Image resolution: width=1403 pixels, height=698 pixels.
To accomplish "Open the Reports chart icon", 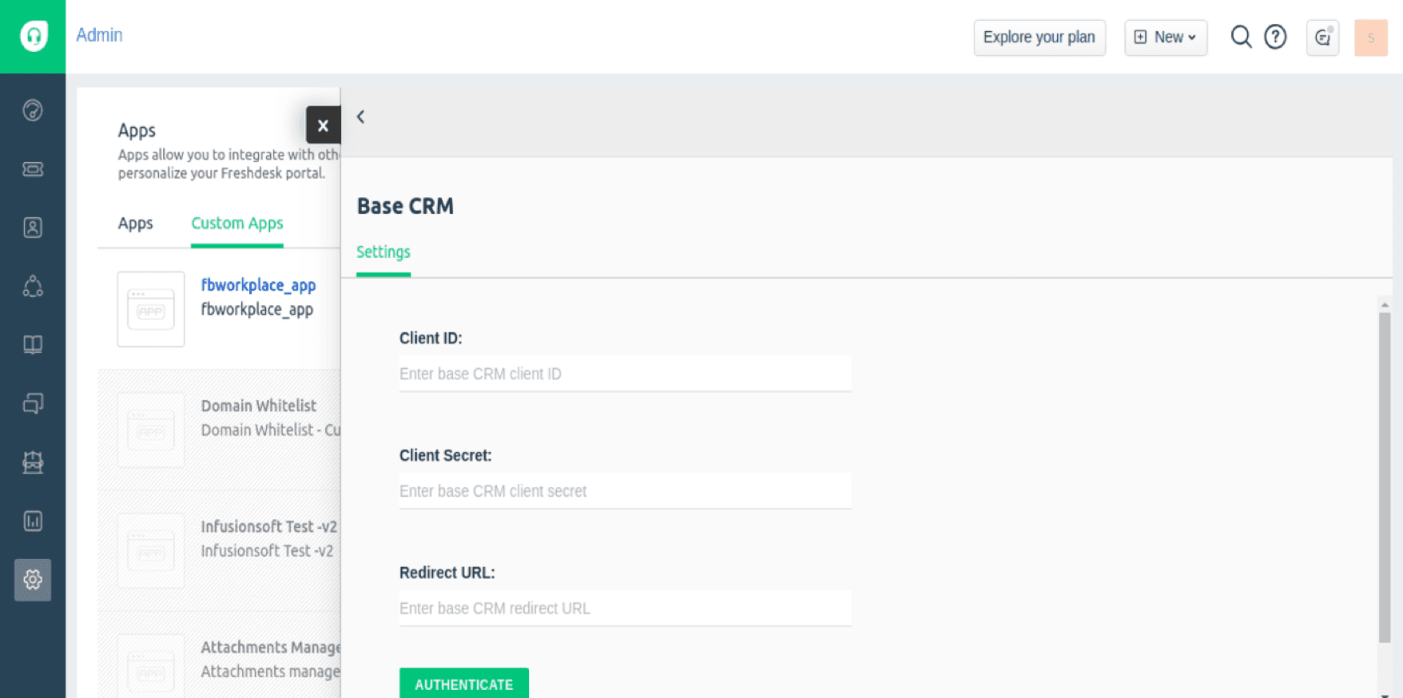I will click(33, 521).
